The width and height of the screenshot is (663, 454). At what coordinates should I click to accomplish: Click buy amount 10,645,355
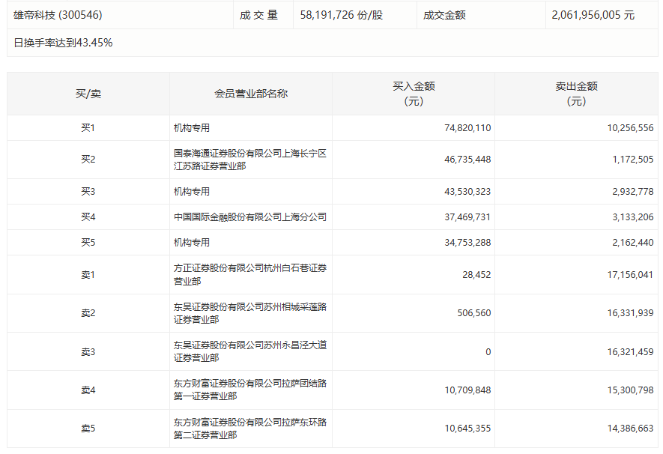(x=467, y=429)
